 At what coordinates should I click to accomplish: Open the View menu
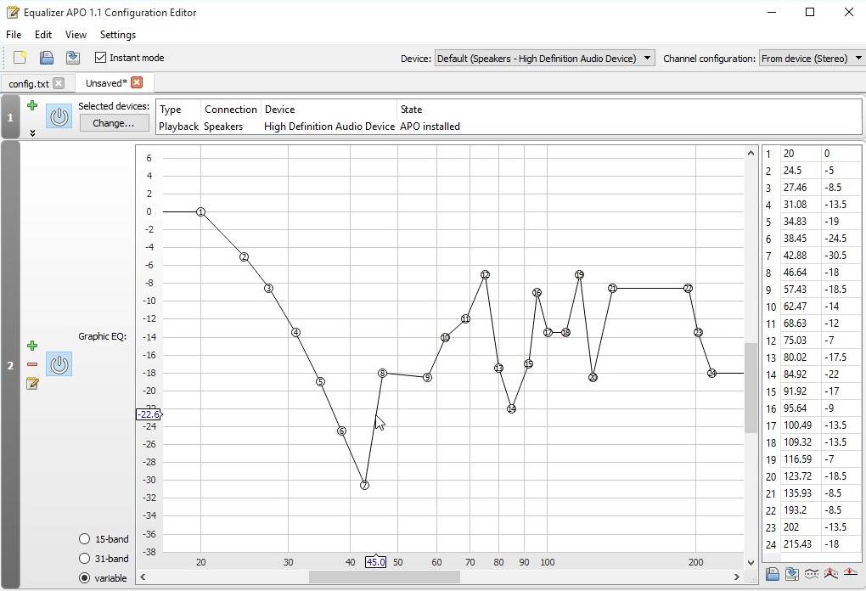[76, 34]
